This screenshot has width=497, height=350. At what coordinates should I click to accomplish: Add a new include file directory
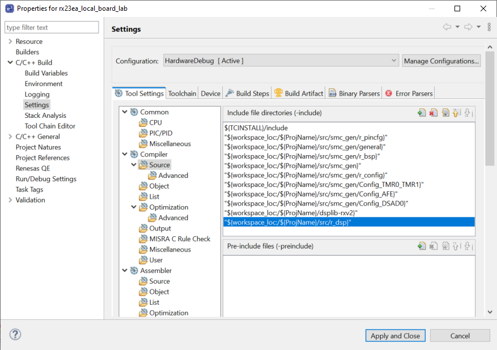tap(421, 113)
